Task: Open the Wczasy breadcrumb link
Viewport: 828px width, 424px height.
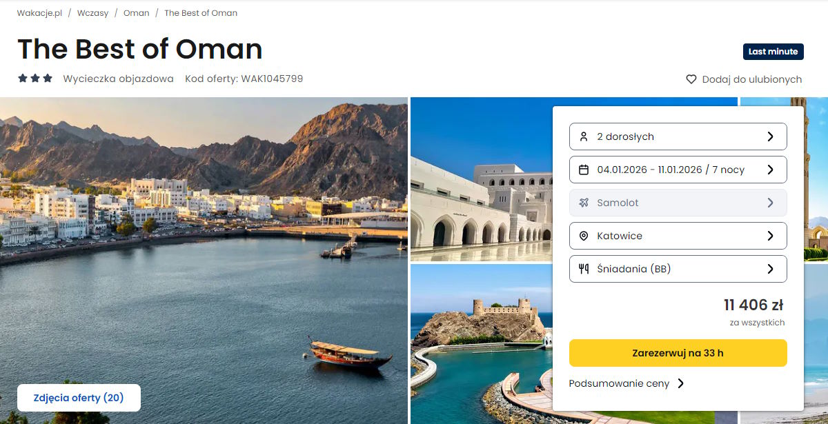Action: [x=92, y=13]
